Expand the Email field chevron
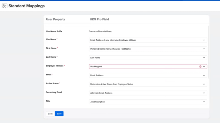This screenshot has width=220, height=123. pos(204,76)
